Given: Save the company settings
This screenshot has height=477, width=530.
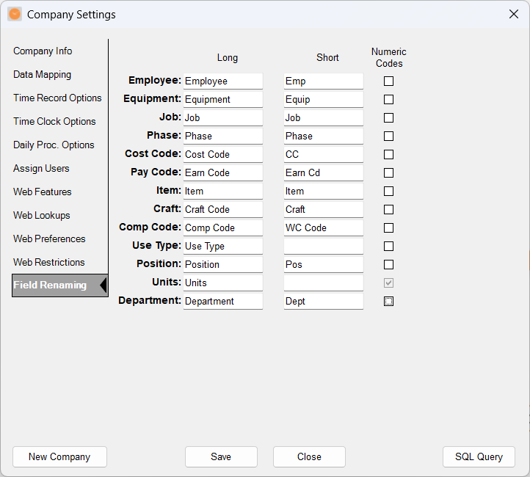Looking at the screenshot, I should [221, 456].
